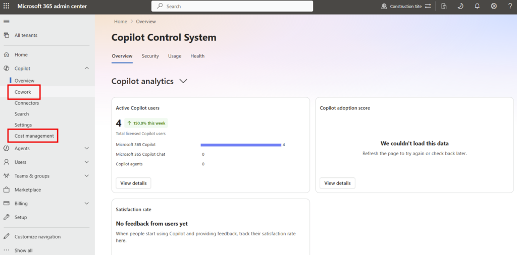Click the Total licensed Copilot users text
The image size is (517, 255).
pyautogui.click(x=141, y=134)
